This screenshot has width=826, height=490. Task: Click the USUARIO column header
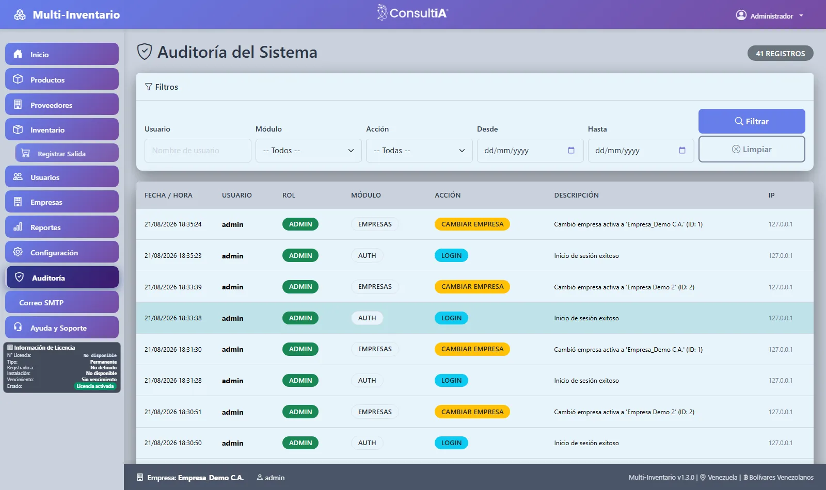tap(237, 195)
